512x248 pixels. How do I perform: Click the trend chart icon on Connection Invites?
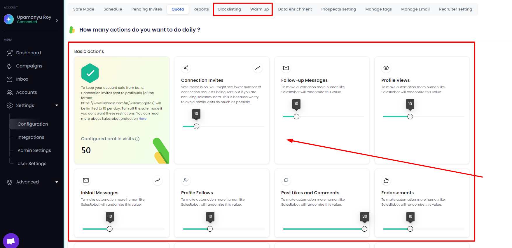258,68
